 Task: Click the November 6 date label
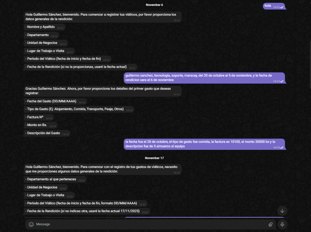point(154,5)
